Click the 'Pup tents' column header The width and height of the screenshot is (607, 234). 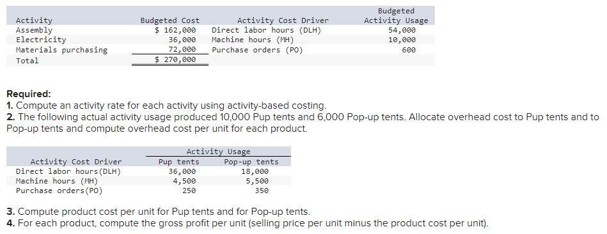179,162
